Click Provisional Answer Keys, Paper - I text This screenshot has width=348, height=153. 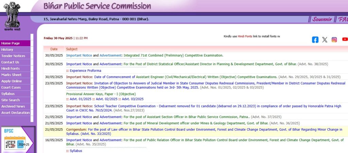101,94
